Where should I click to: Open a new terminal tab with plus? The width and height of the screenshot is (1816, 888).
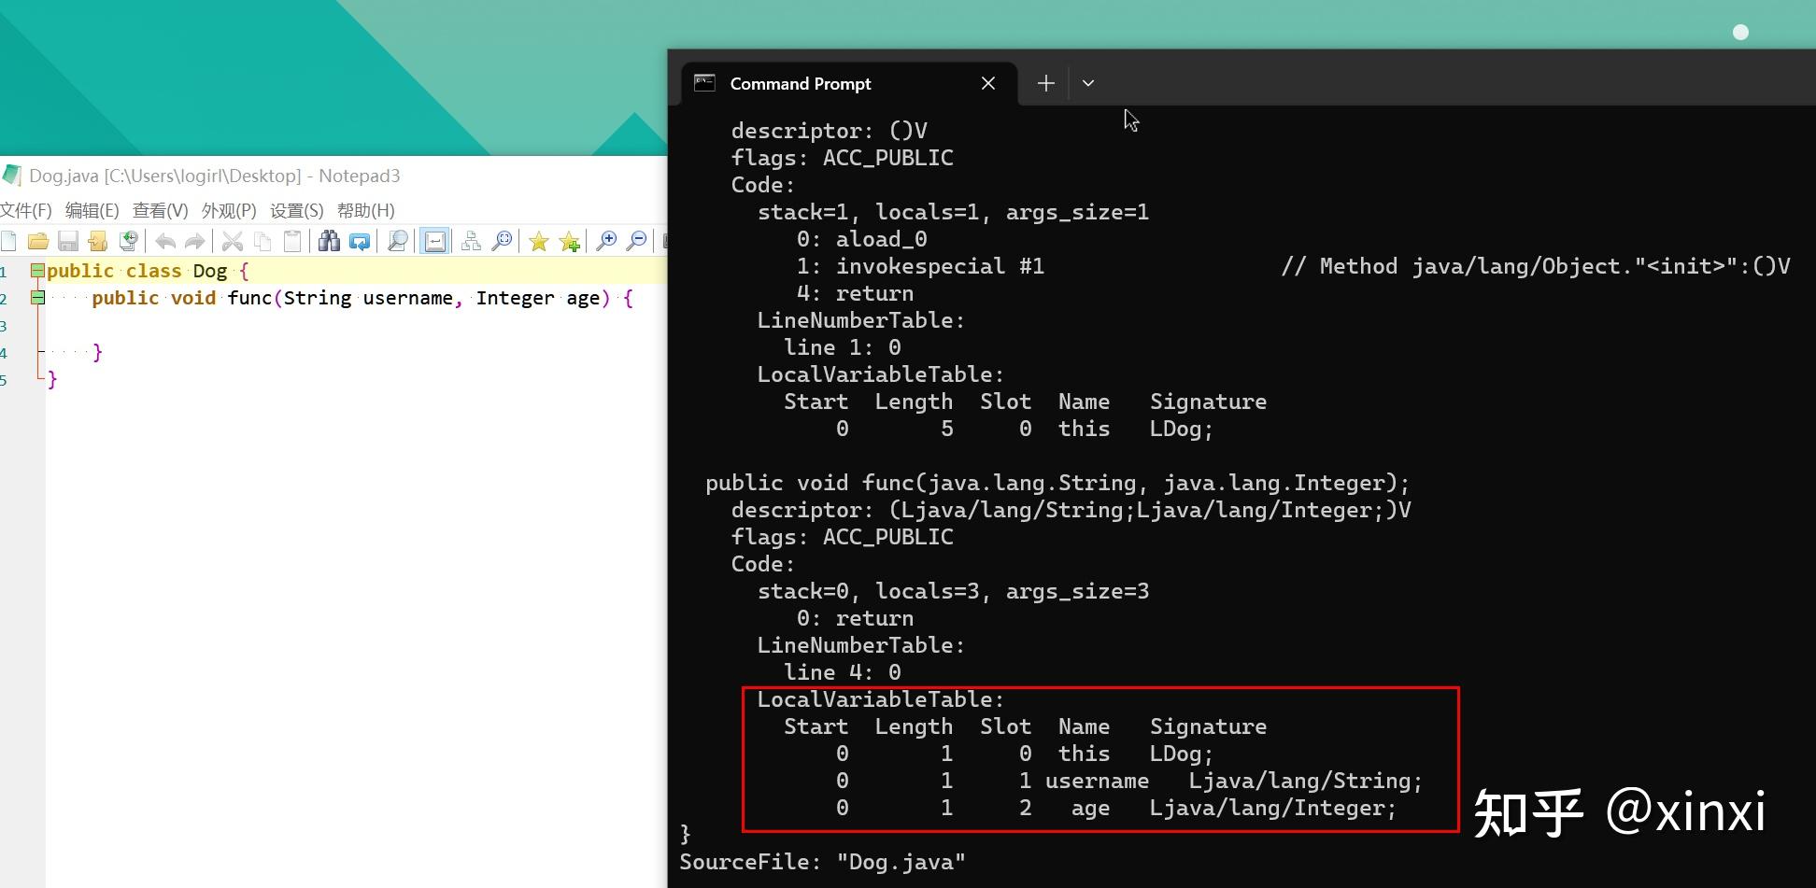pos(1046,83)
